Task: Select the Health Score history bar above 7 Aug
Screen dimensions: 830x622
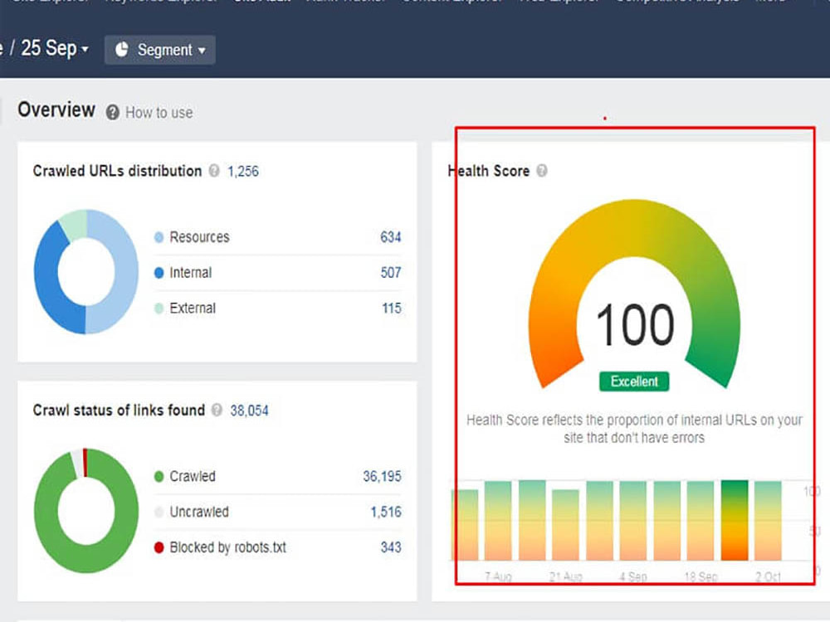Action: pyautogui.click(x=498, y=520)
